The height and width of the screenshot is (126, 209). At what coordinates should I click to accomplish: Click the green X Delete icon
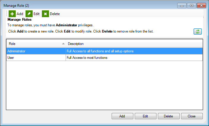pyautogui.click(x=45, y=14)
